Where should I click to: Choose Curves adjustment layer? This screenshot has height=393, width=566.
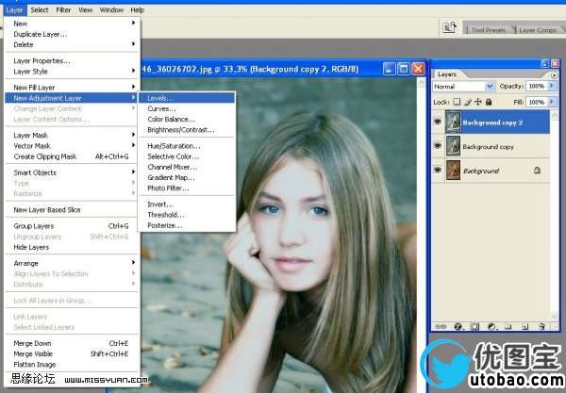187,108
